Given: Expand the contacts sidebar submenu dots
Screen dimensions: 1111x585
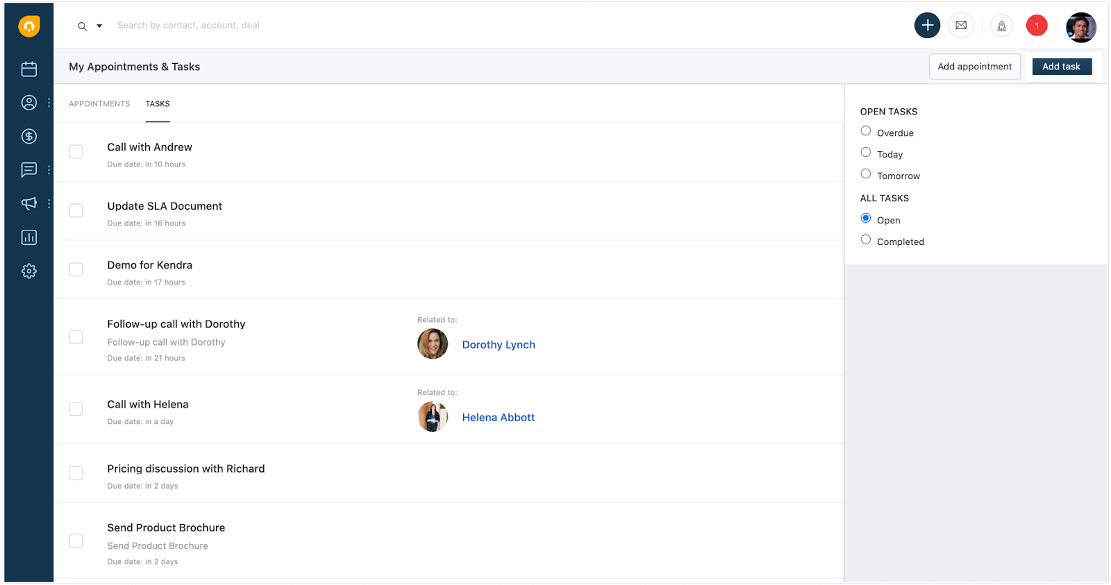Looking at the screenshot, I should tap(49, 103).
